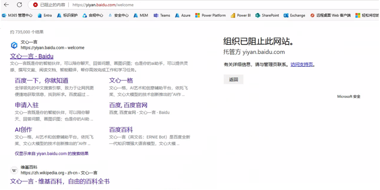The height and width of the screenshot is (190, 380).
Task: Open the Entra bookmark
Action: pyautogui.click(x=44, y=15)
